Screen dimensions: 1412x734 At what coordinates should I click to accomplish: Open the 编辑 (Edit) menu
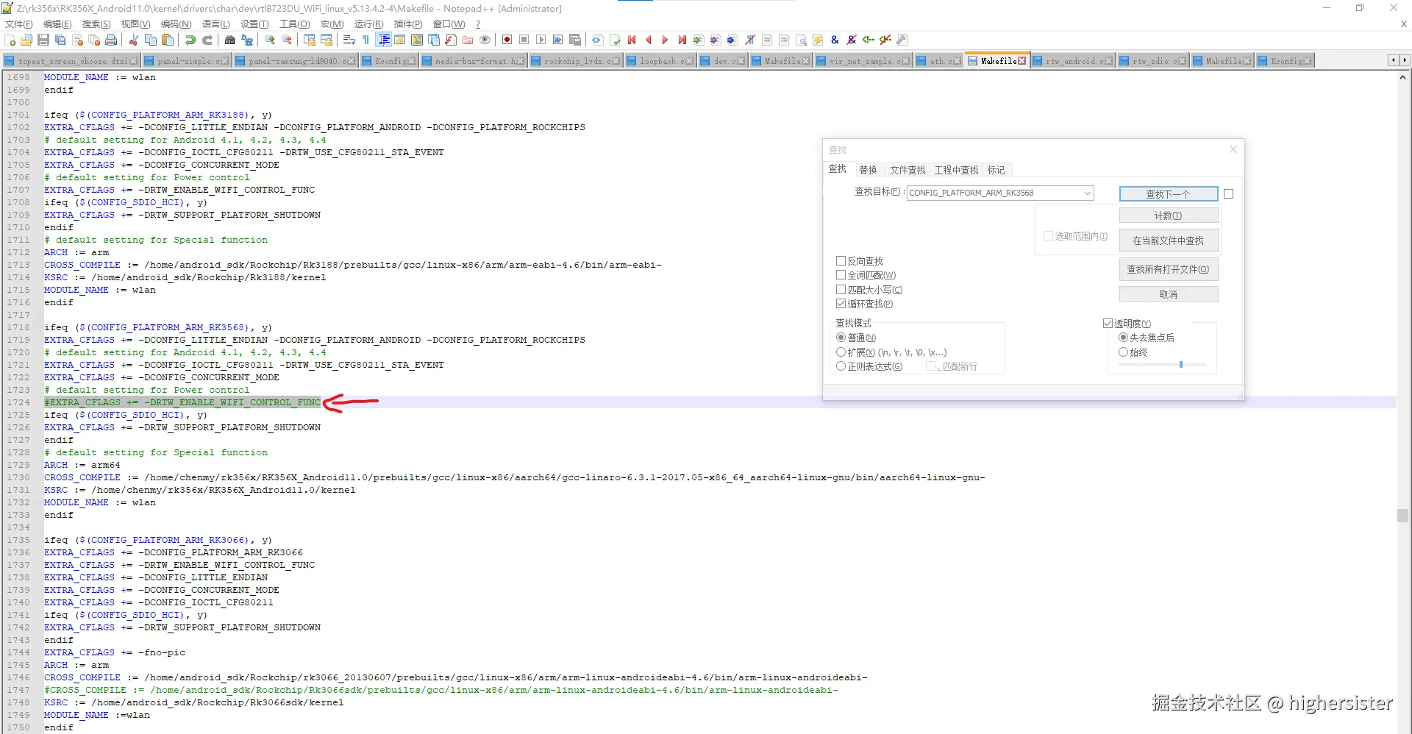coord(57,24)
